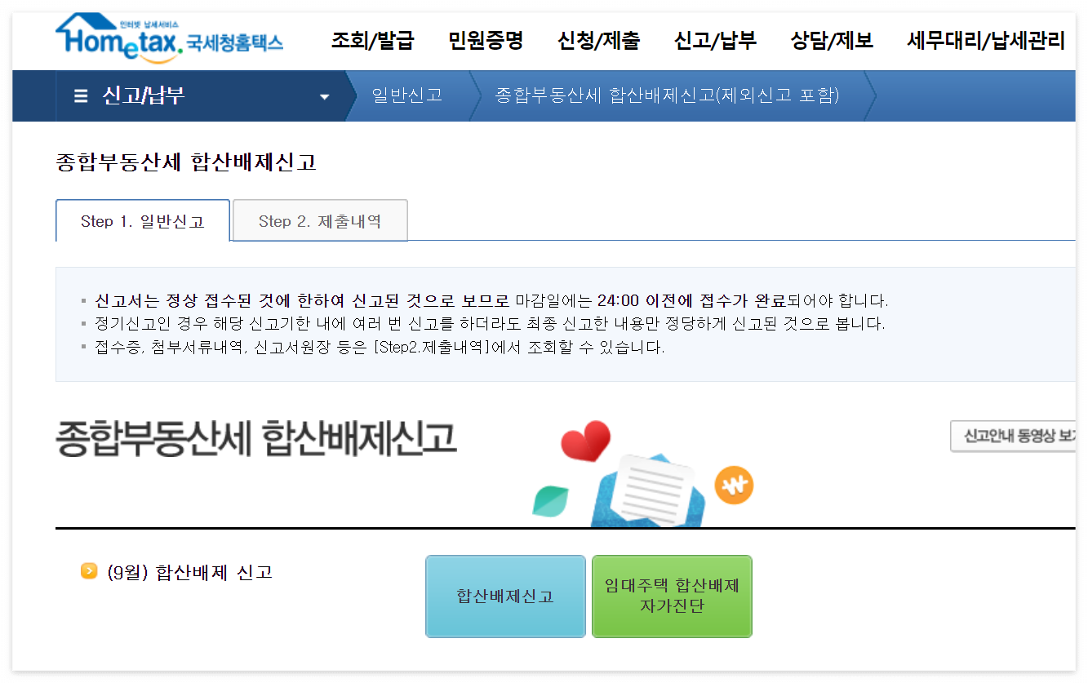This screenshot has height=683, width=1088.
Task: Open the hamburger menu in the blue bar
Action: pyautogui.click(x=80, y=95)
